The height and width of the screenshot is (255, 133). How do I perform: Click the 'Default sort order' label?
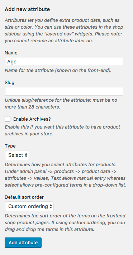(x=24, y=197)
